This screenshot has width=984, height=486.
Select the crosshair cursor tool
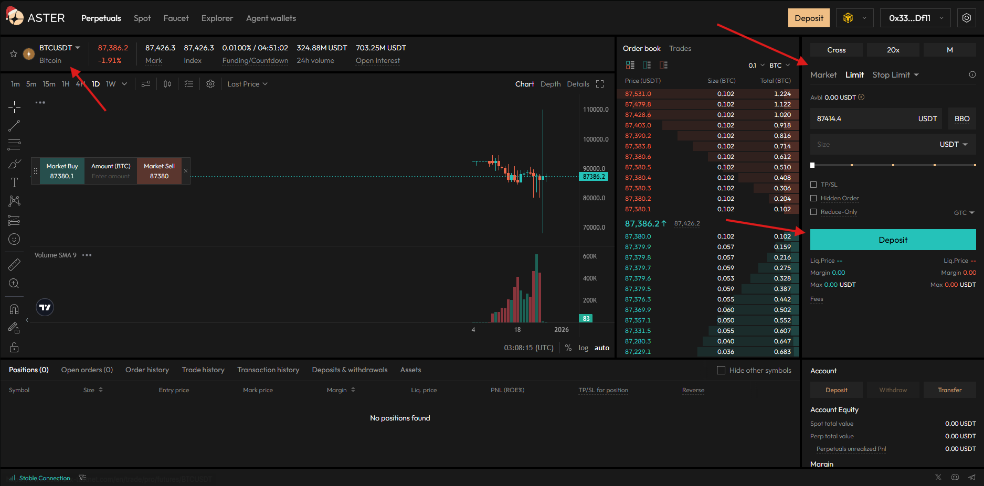coord(14,107)
